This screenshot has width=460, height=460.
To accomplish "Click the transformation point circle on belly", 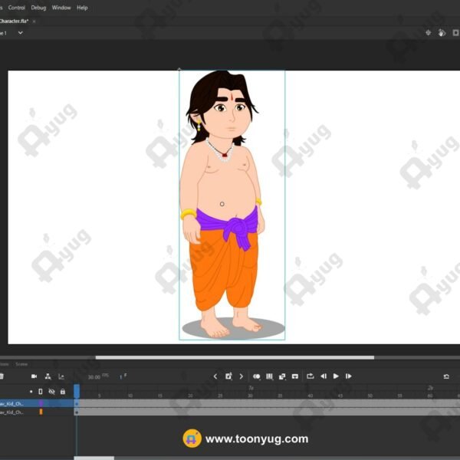I will 222,204.
